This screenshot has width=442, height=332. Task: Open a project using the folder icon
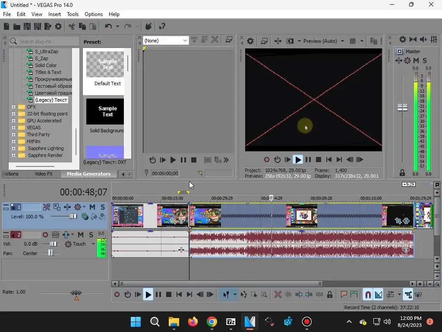click(17, 26)
